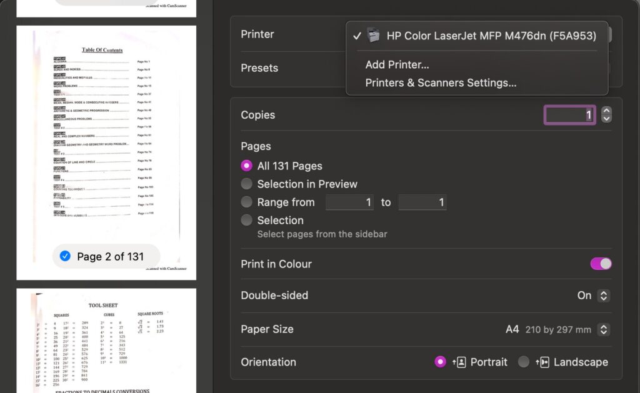Select the Range from radio button
This screenshot has height=393, width=640.
coord(246,202)
